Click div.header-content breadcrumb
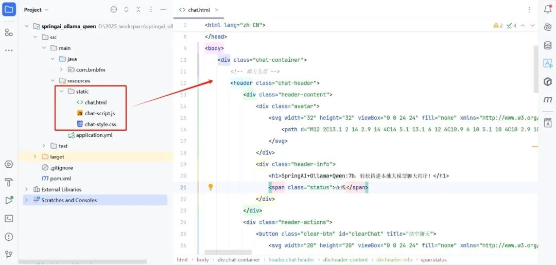Image resolution: width=556 pixels, height=265 pixels. (345, 260)
